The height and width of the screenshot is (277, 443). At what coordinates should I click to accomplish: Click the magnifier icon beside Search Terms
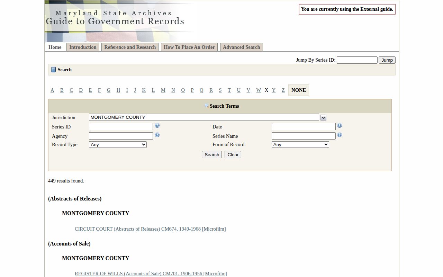(x=207, y=106)
